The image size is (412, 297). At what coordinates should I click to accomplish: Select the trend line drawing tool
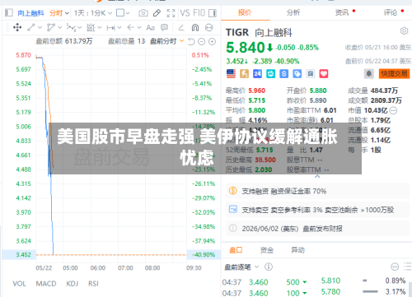click(x=30, y=27)
